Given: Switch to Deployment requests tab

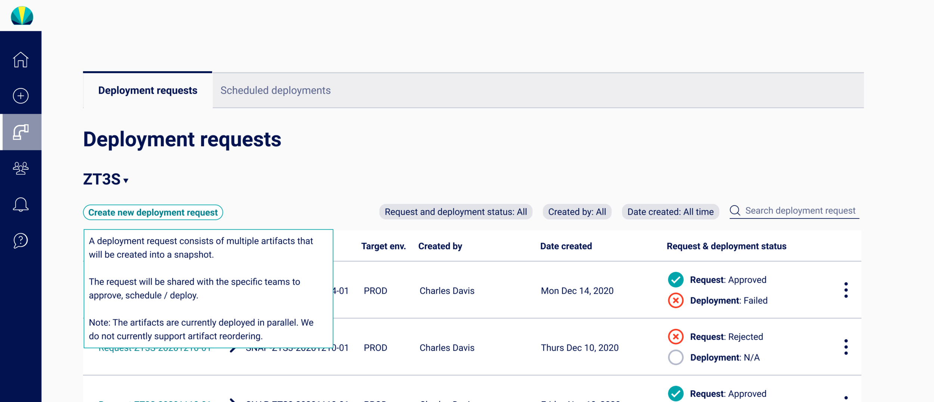Looking at the screenshot, I should [x=148, y=90].
